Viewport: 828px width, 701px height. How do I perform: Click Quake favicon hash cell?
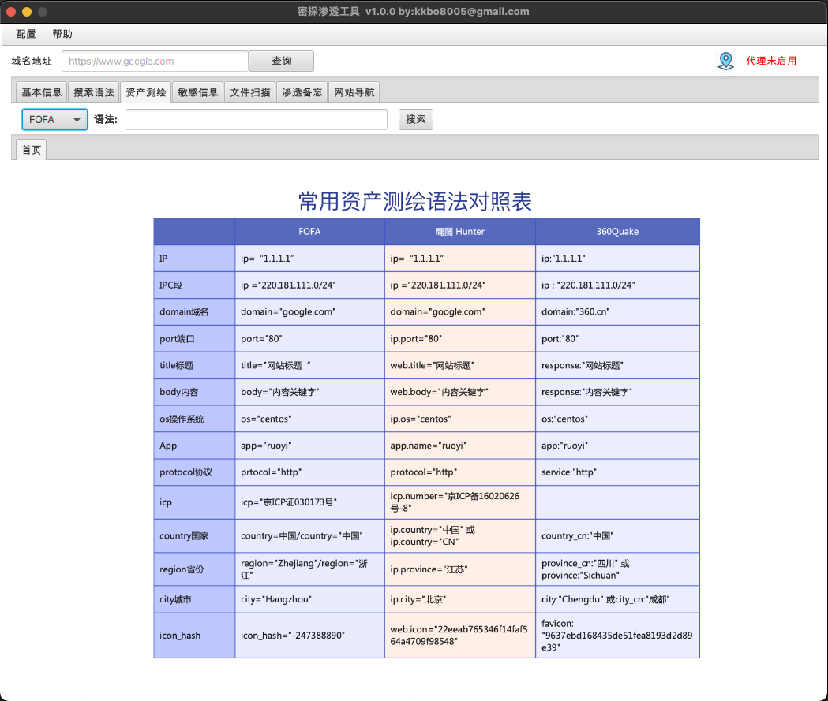(616, 636)
